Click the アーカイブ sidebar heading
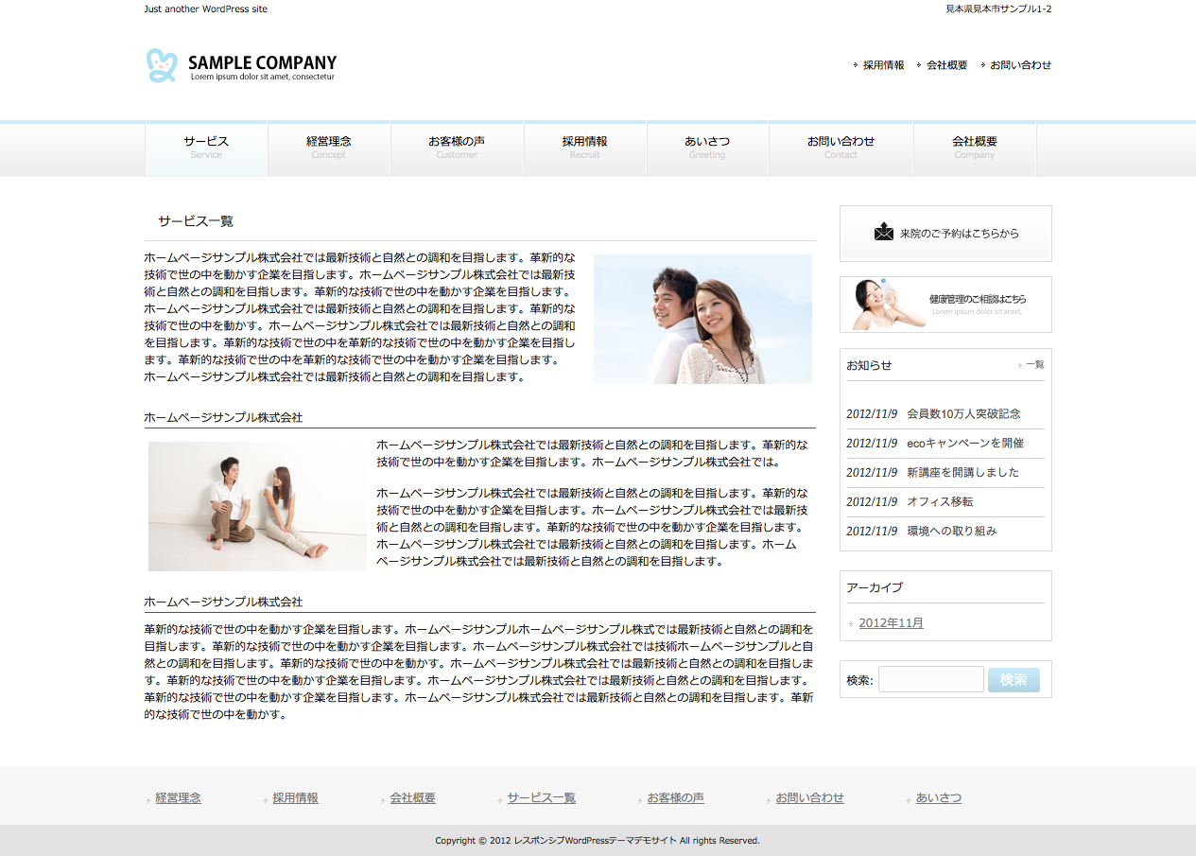 [x=875, y=587]
